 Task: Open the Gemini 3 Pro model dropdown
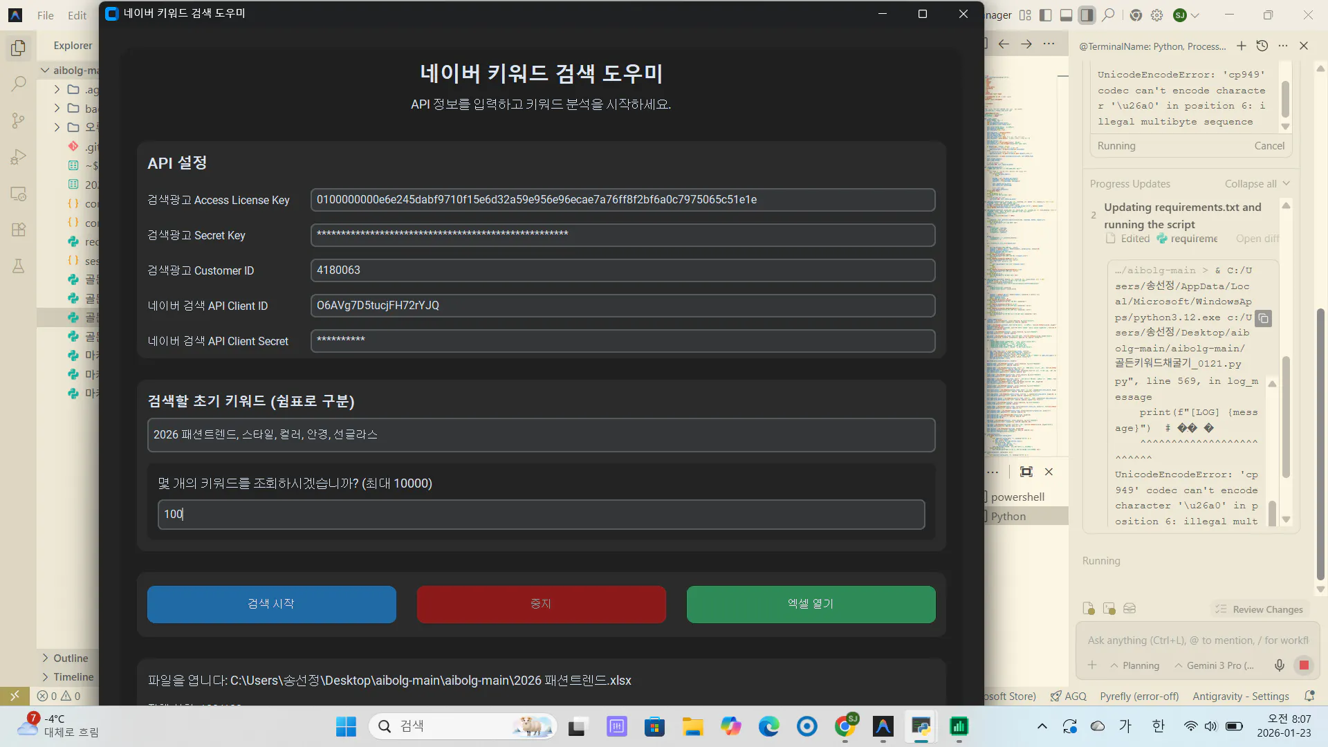click(1215, 665)
